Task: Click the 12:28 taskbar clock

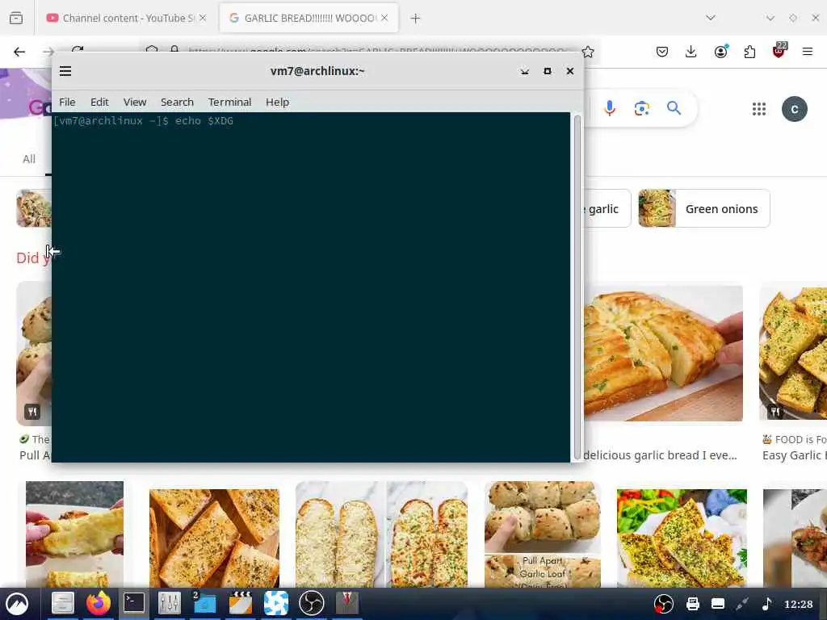Action: (x=799, y=604)
